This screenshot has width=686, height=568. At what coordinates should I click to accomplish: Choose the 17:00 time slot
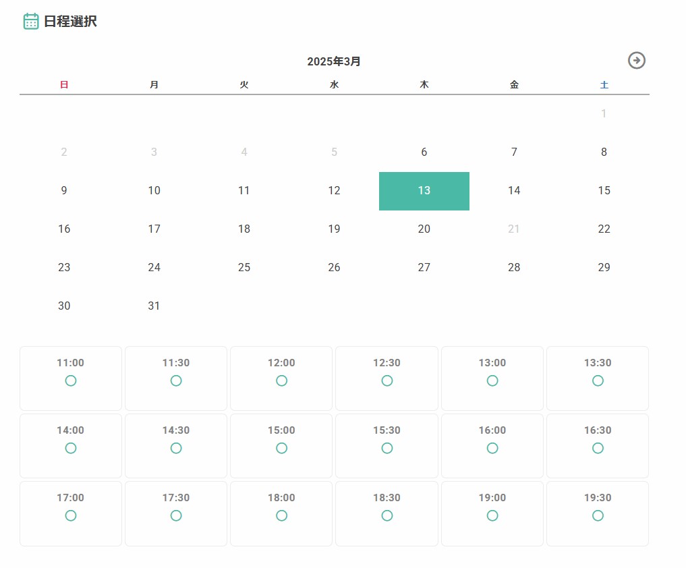pos(71,513)
